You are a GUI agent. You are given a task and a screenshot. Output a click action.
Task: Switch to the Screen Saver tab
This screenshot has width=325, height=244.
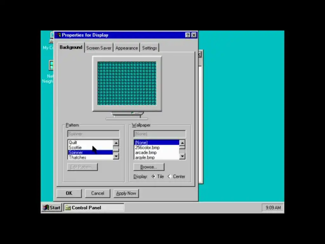99,48
